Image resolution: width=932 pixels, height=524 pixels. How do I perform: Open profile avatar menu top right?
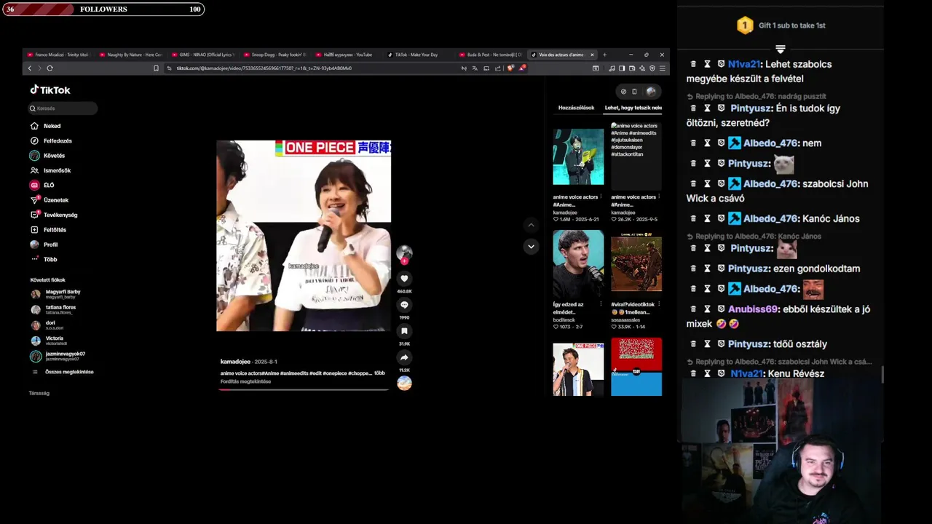[651, 91]
